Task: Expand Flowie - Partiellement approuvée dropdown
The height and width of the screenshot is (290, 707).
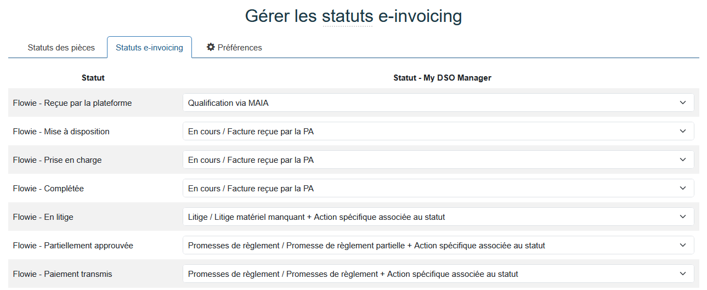Action: tap(438, 246)
